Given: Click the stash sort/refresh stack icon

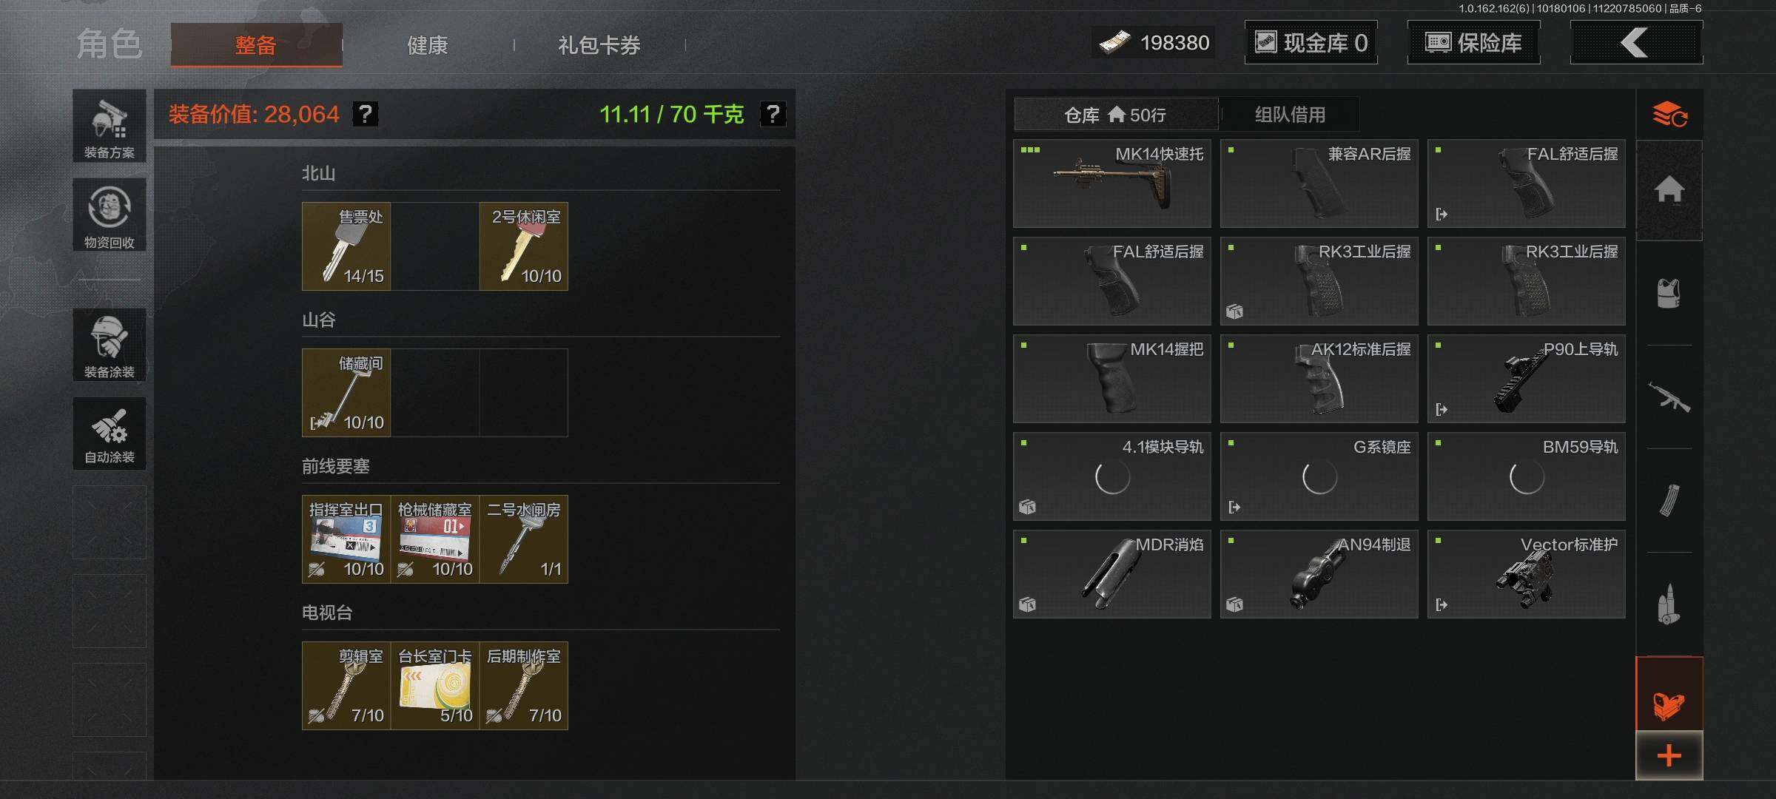Looking at the screenshot, I should 1669,115.
